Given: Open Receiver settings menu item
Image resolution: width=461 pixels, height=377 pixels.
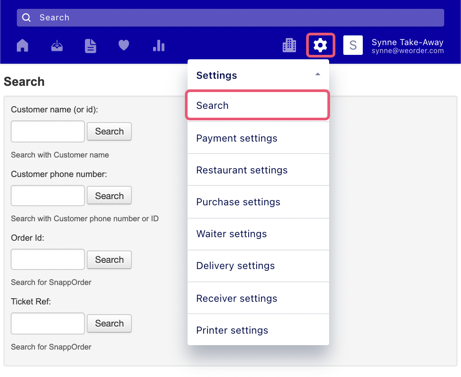Looking at the screenshot, I should 258,298.
